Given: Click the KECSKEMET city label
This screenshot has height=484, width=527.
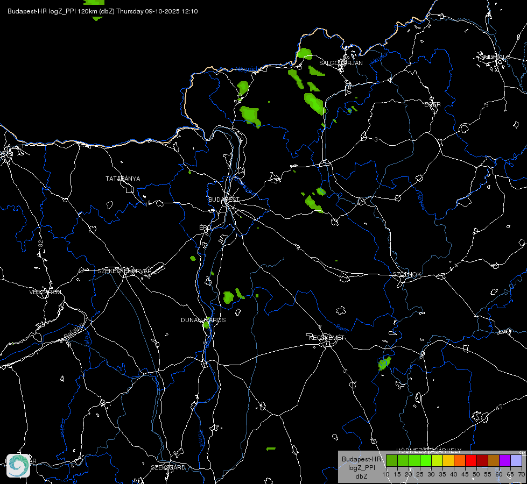Looking at the screenshot, I should 327,338.
